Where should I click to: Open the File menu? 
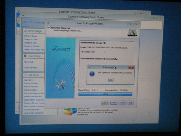[25, 22]
